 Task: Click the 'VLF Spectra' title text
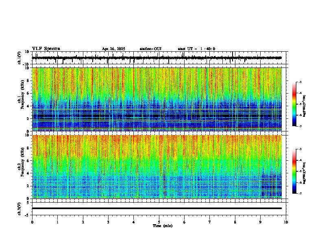point(46,49)
